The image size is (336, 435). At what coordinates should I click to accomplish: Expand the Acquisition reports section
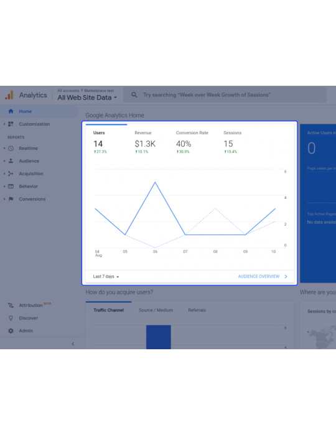tap(4, 173)
